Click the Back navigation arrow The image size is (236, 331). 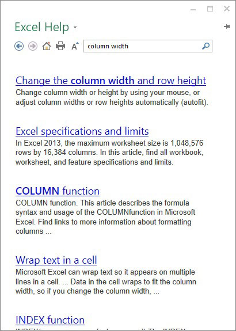tap(19, 46)
